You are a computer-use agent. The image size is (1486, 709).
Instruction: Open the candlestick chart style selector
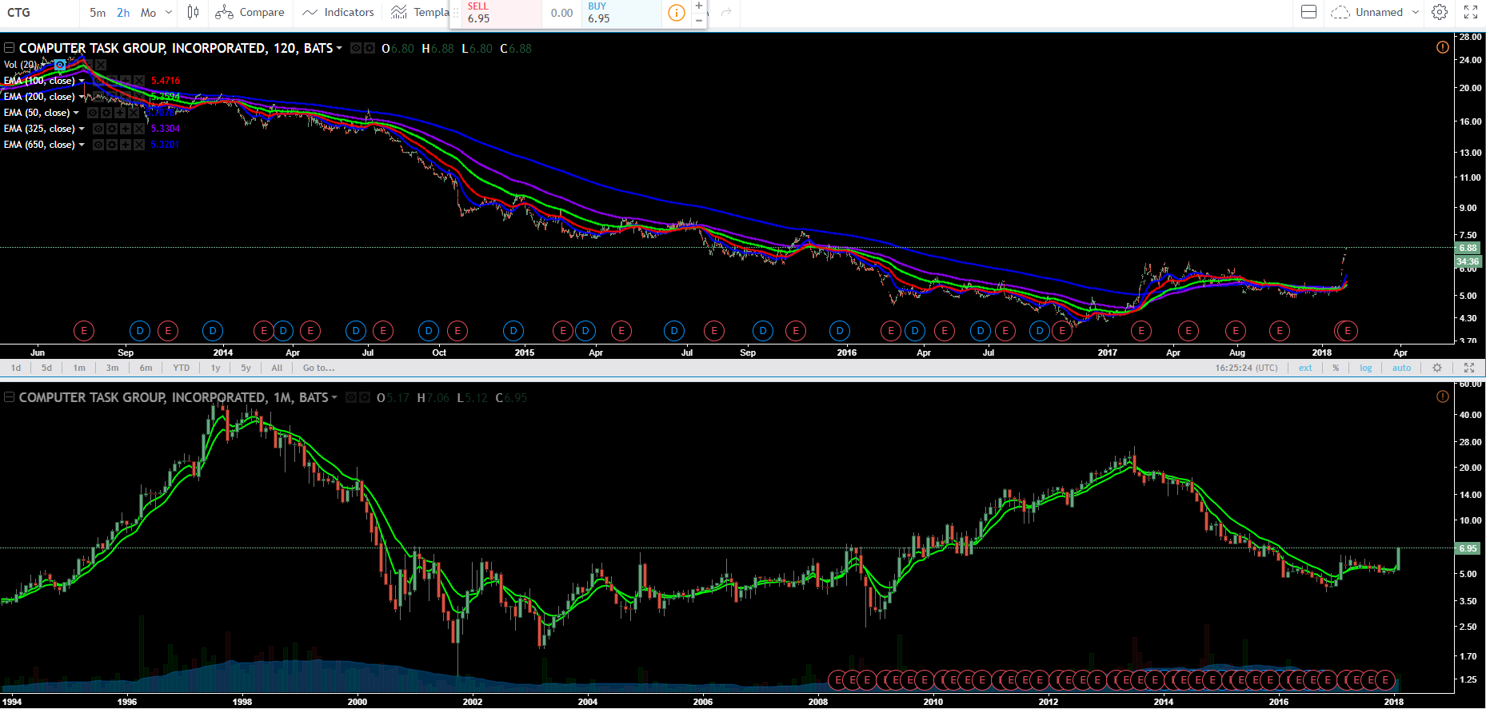tap(193, 12)
